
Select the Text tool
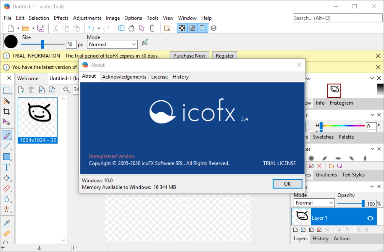7,167
